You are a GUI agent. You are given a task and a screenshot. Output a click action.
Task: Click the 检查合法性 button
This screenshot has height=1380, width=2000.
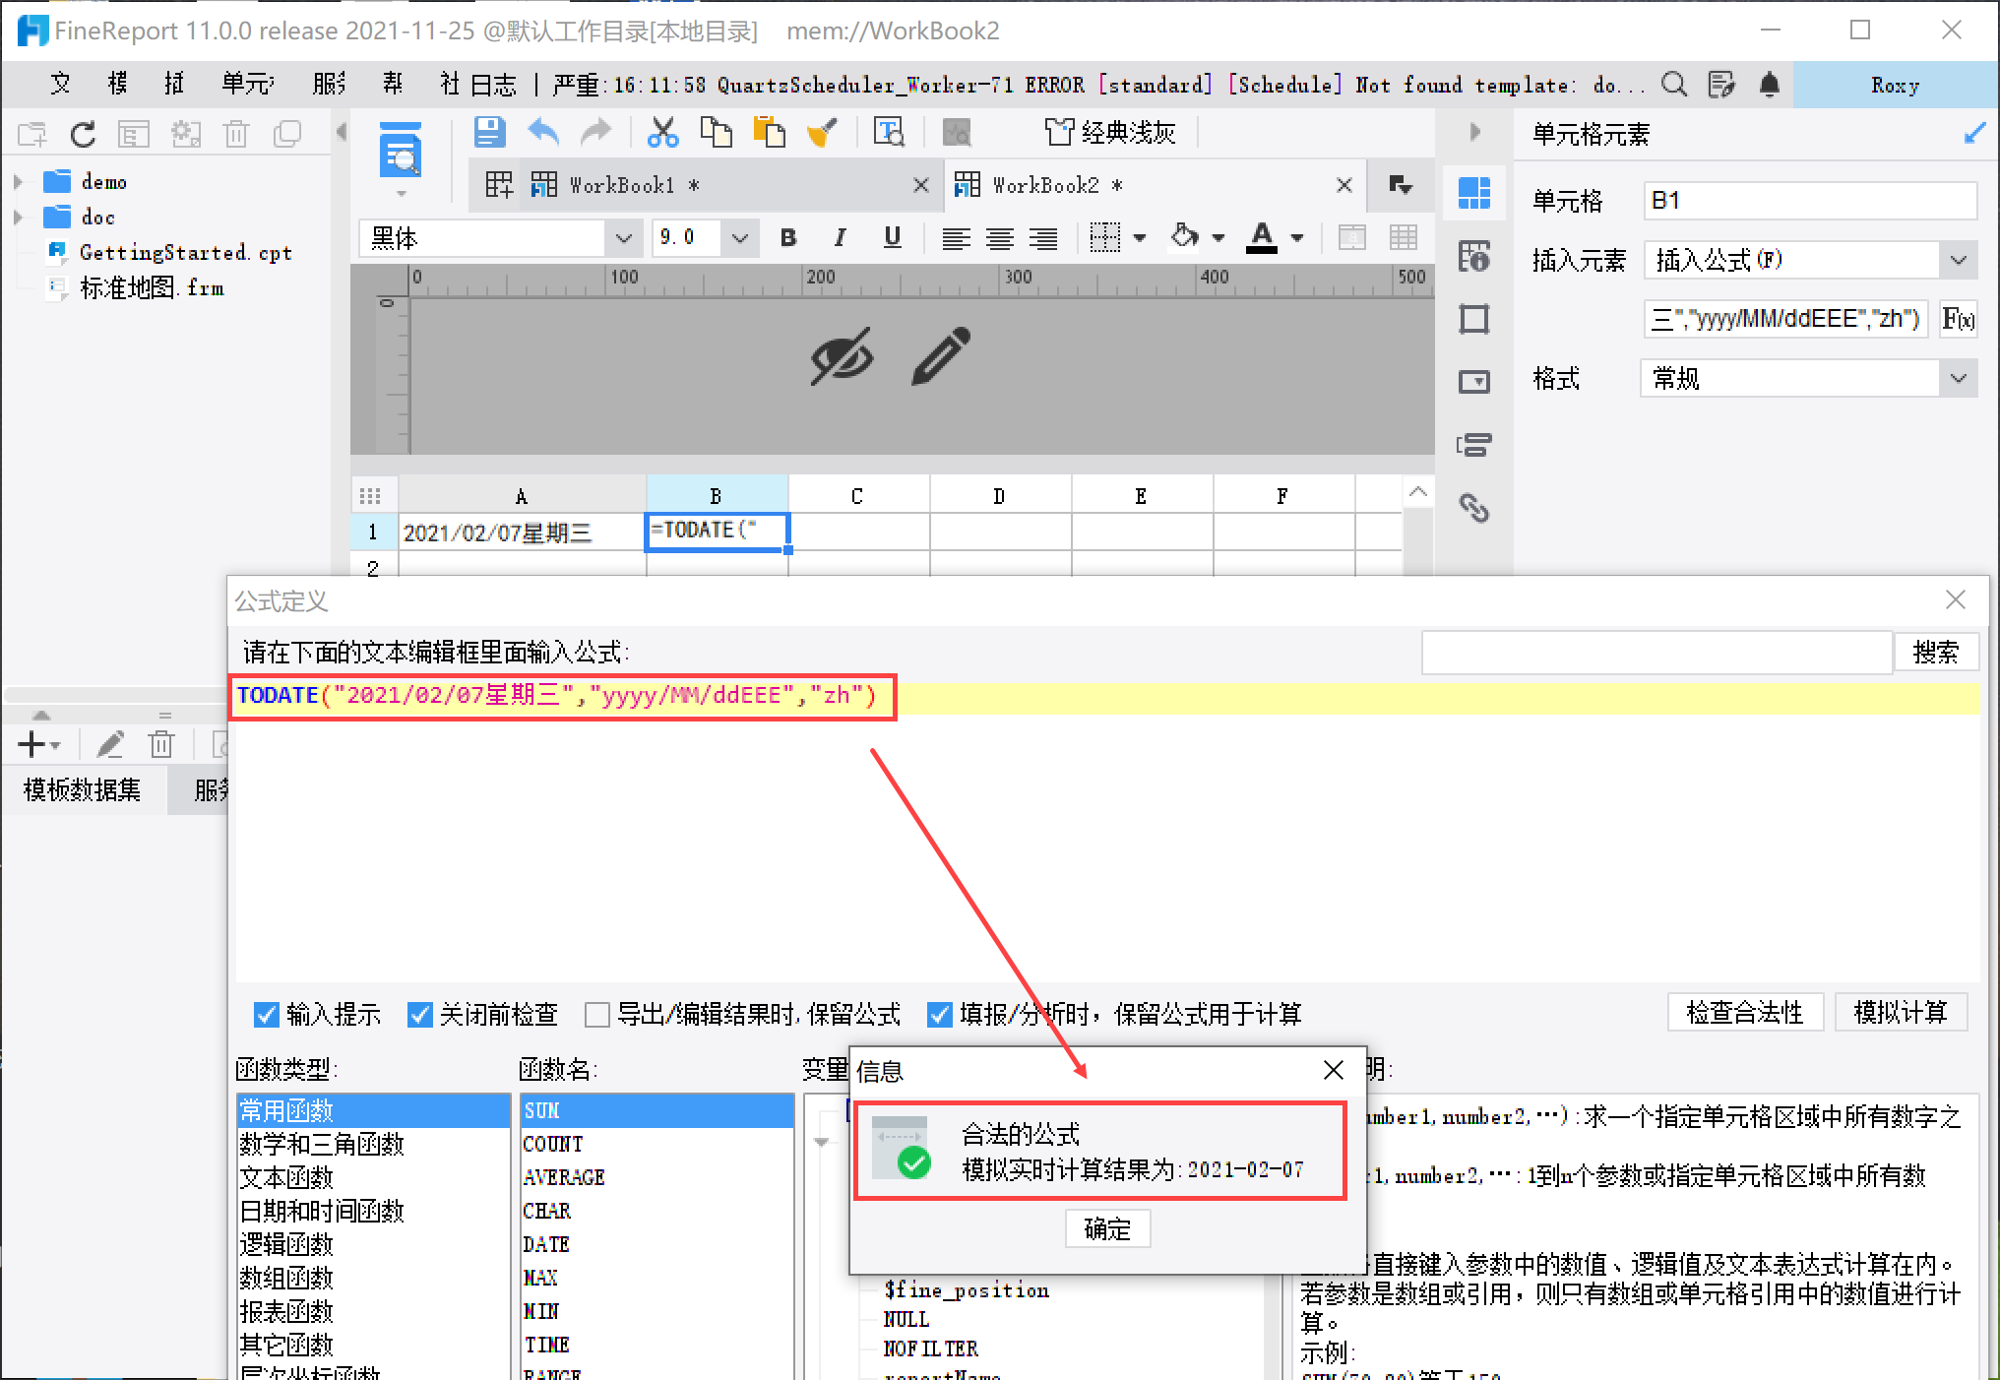[1744, 1012]
